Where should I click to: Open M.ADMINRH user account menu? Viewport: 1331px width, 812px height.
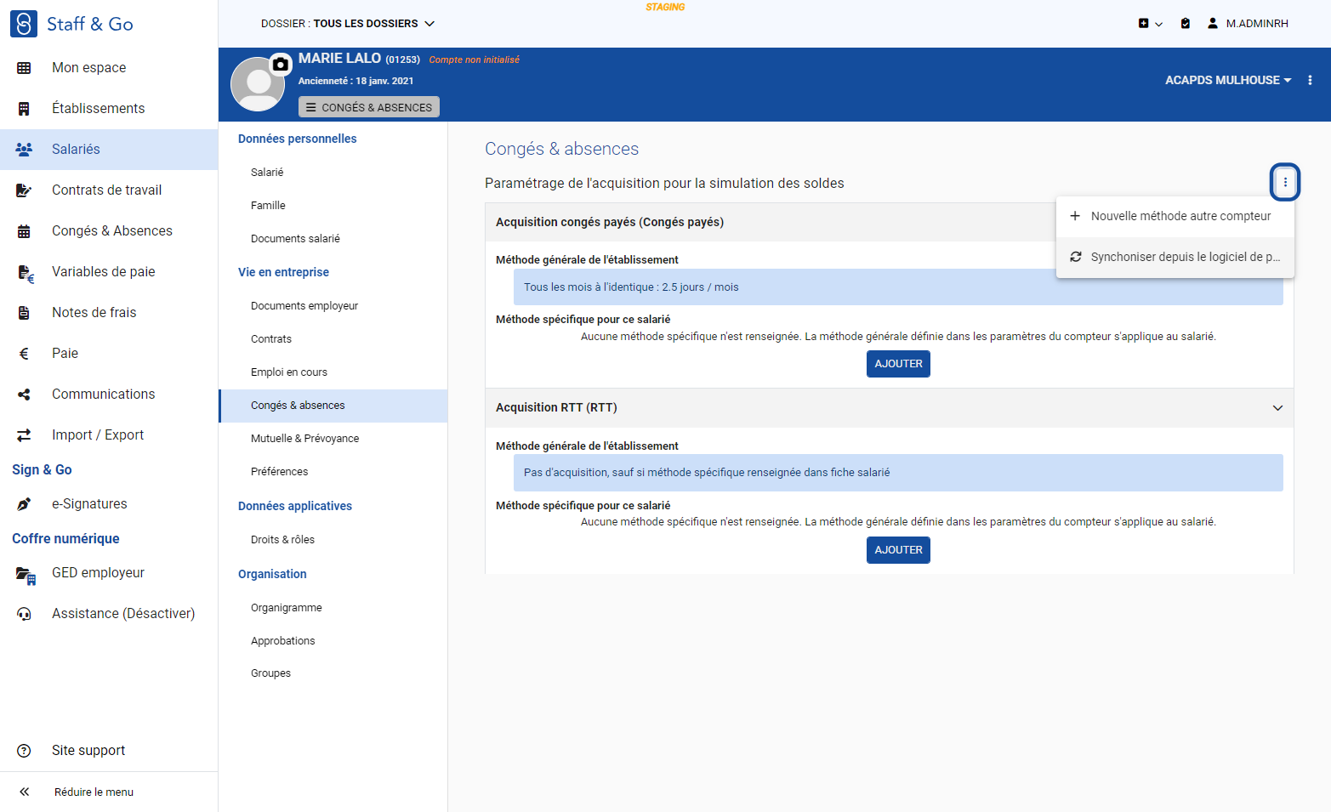pos(1248,24)
